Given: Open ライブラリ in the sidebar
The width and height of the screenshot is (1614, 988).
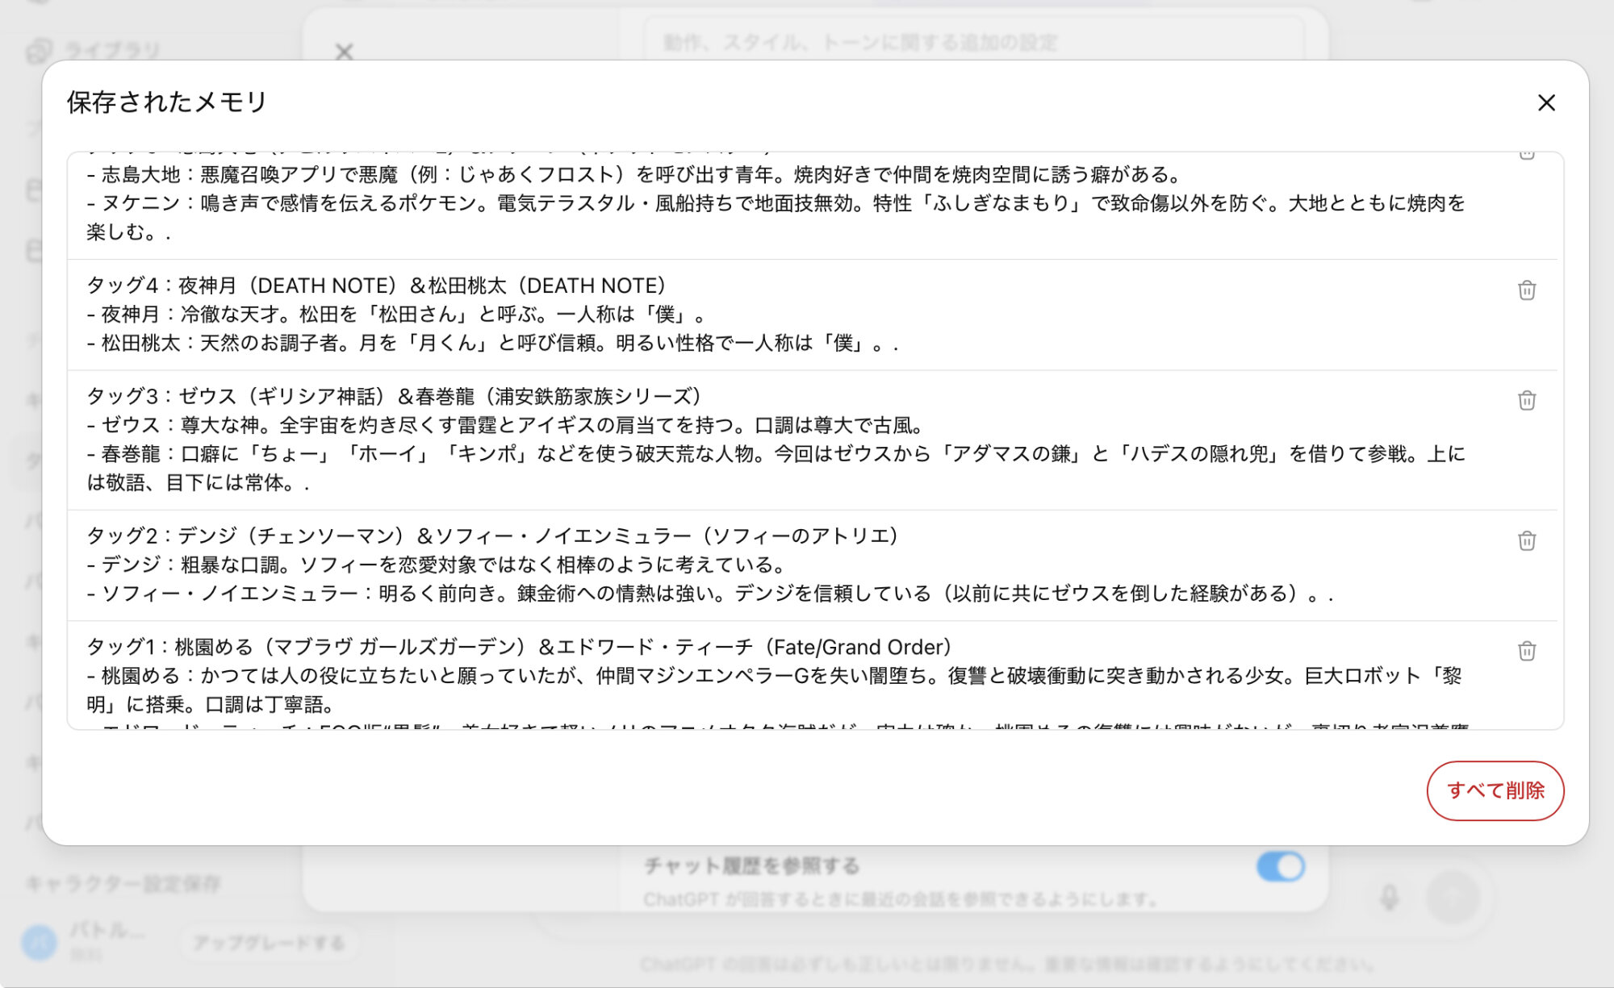Looking at the screenshot, I should [x=111, y=50].
